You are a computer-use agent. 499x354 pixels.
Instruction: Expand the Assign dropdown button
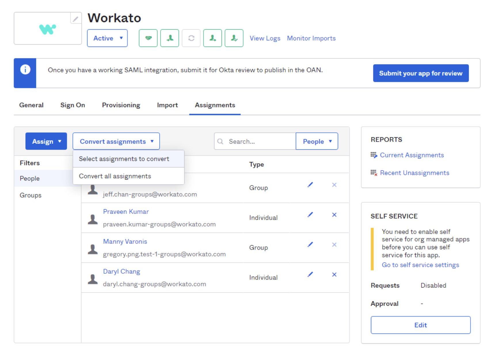[46, 141]
